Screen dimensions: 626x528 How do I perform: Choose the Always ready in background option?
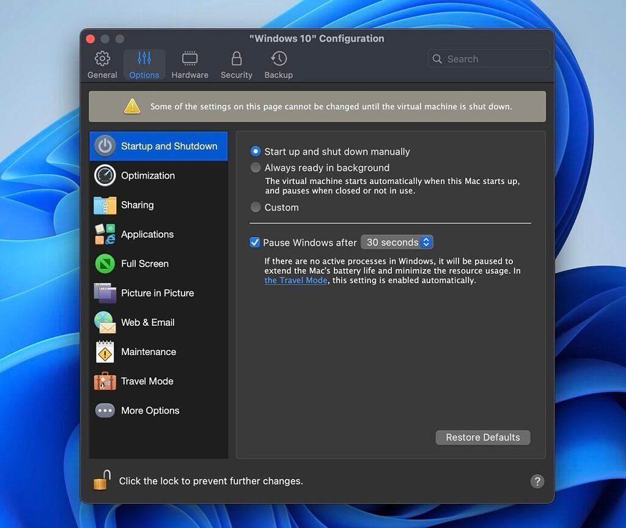pos(255,167)
